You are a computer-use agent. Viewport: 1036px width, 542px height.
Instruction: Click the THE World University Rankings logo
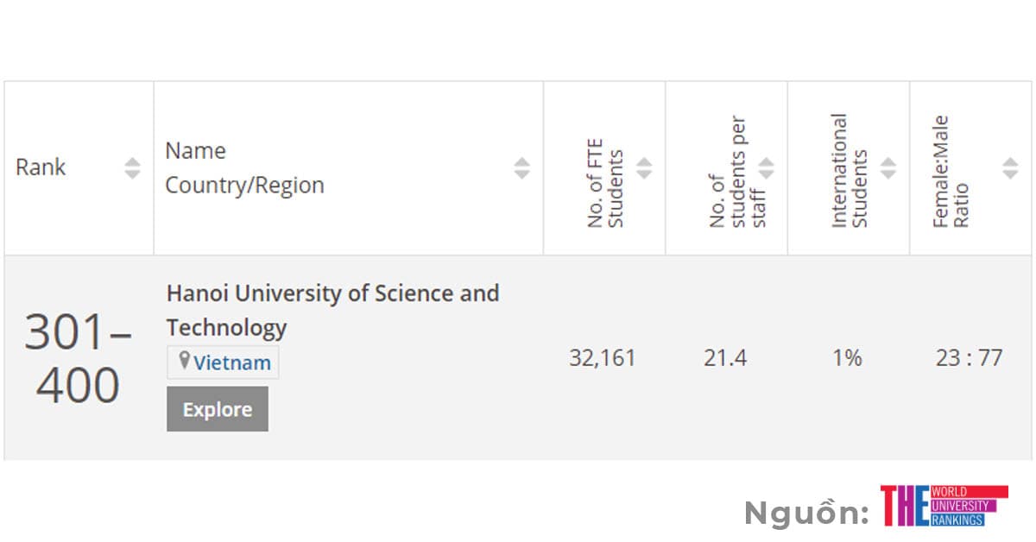click(x=944, y=506)
